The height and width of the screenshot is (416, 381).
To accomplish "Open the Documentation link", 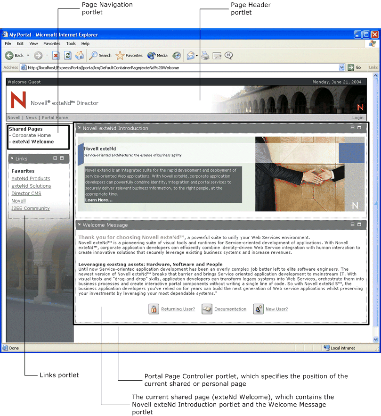I will 230,309.
